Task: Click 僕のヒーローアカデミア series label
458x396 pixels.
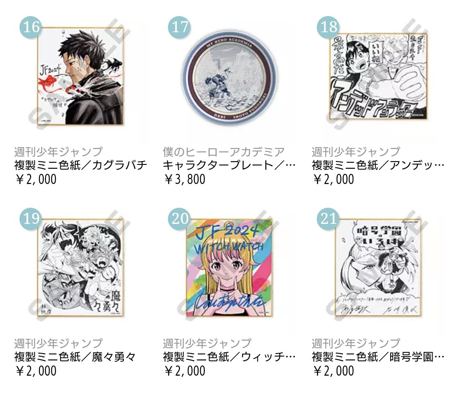Action: pyautogui.click(x=223, y=152)
